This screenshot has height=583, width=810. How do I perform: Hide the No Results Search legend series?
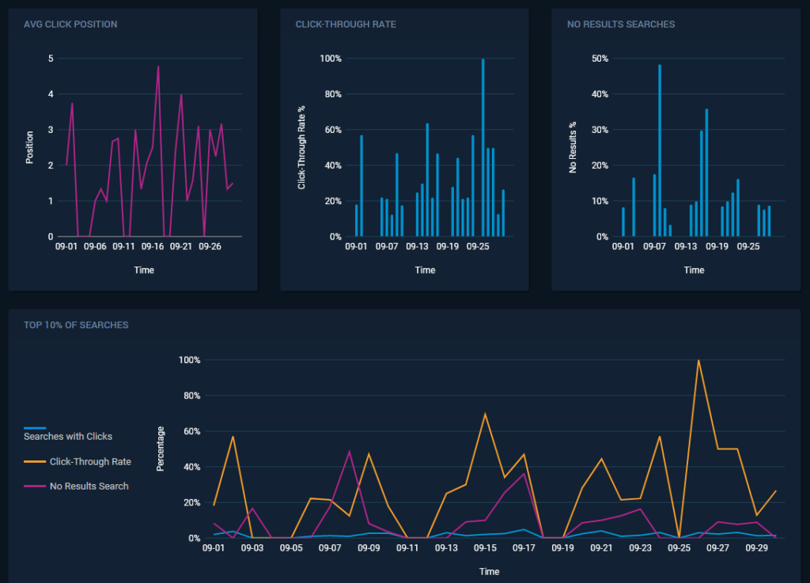tap(89, 486)
